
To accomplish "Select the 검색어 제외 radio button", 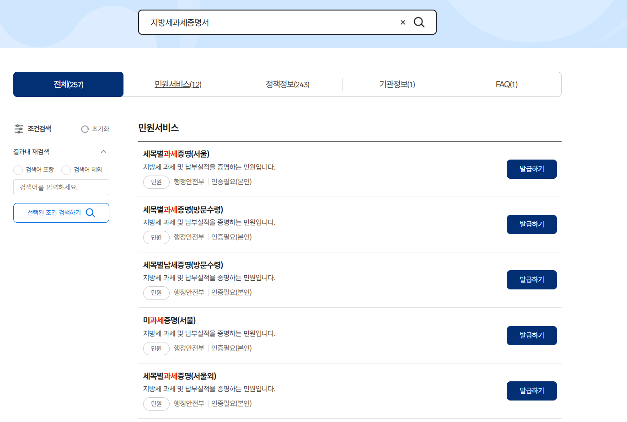I will click(65, 170).
